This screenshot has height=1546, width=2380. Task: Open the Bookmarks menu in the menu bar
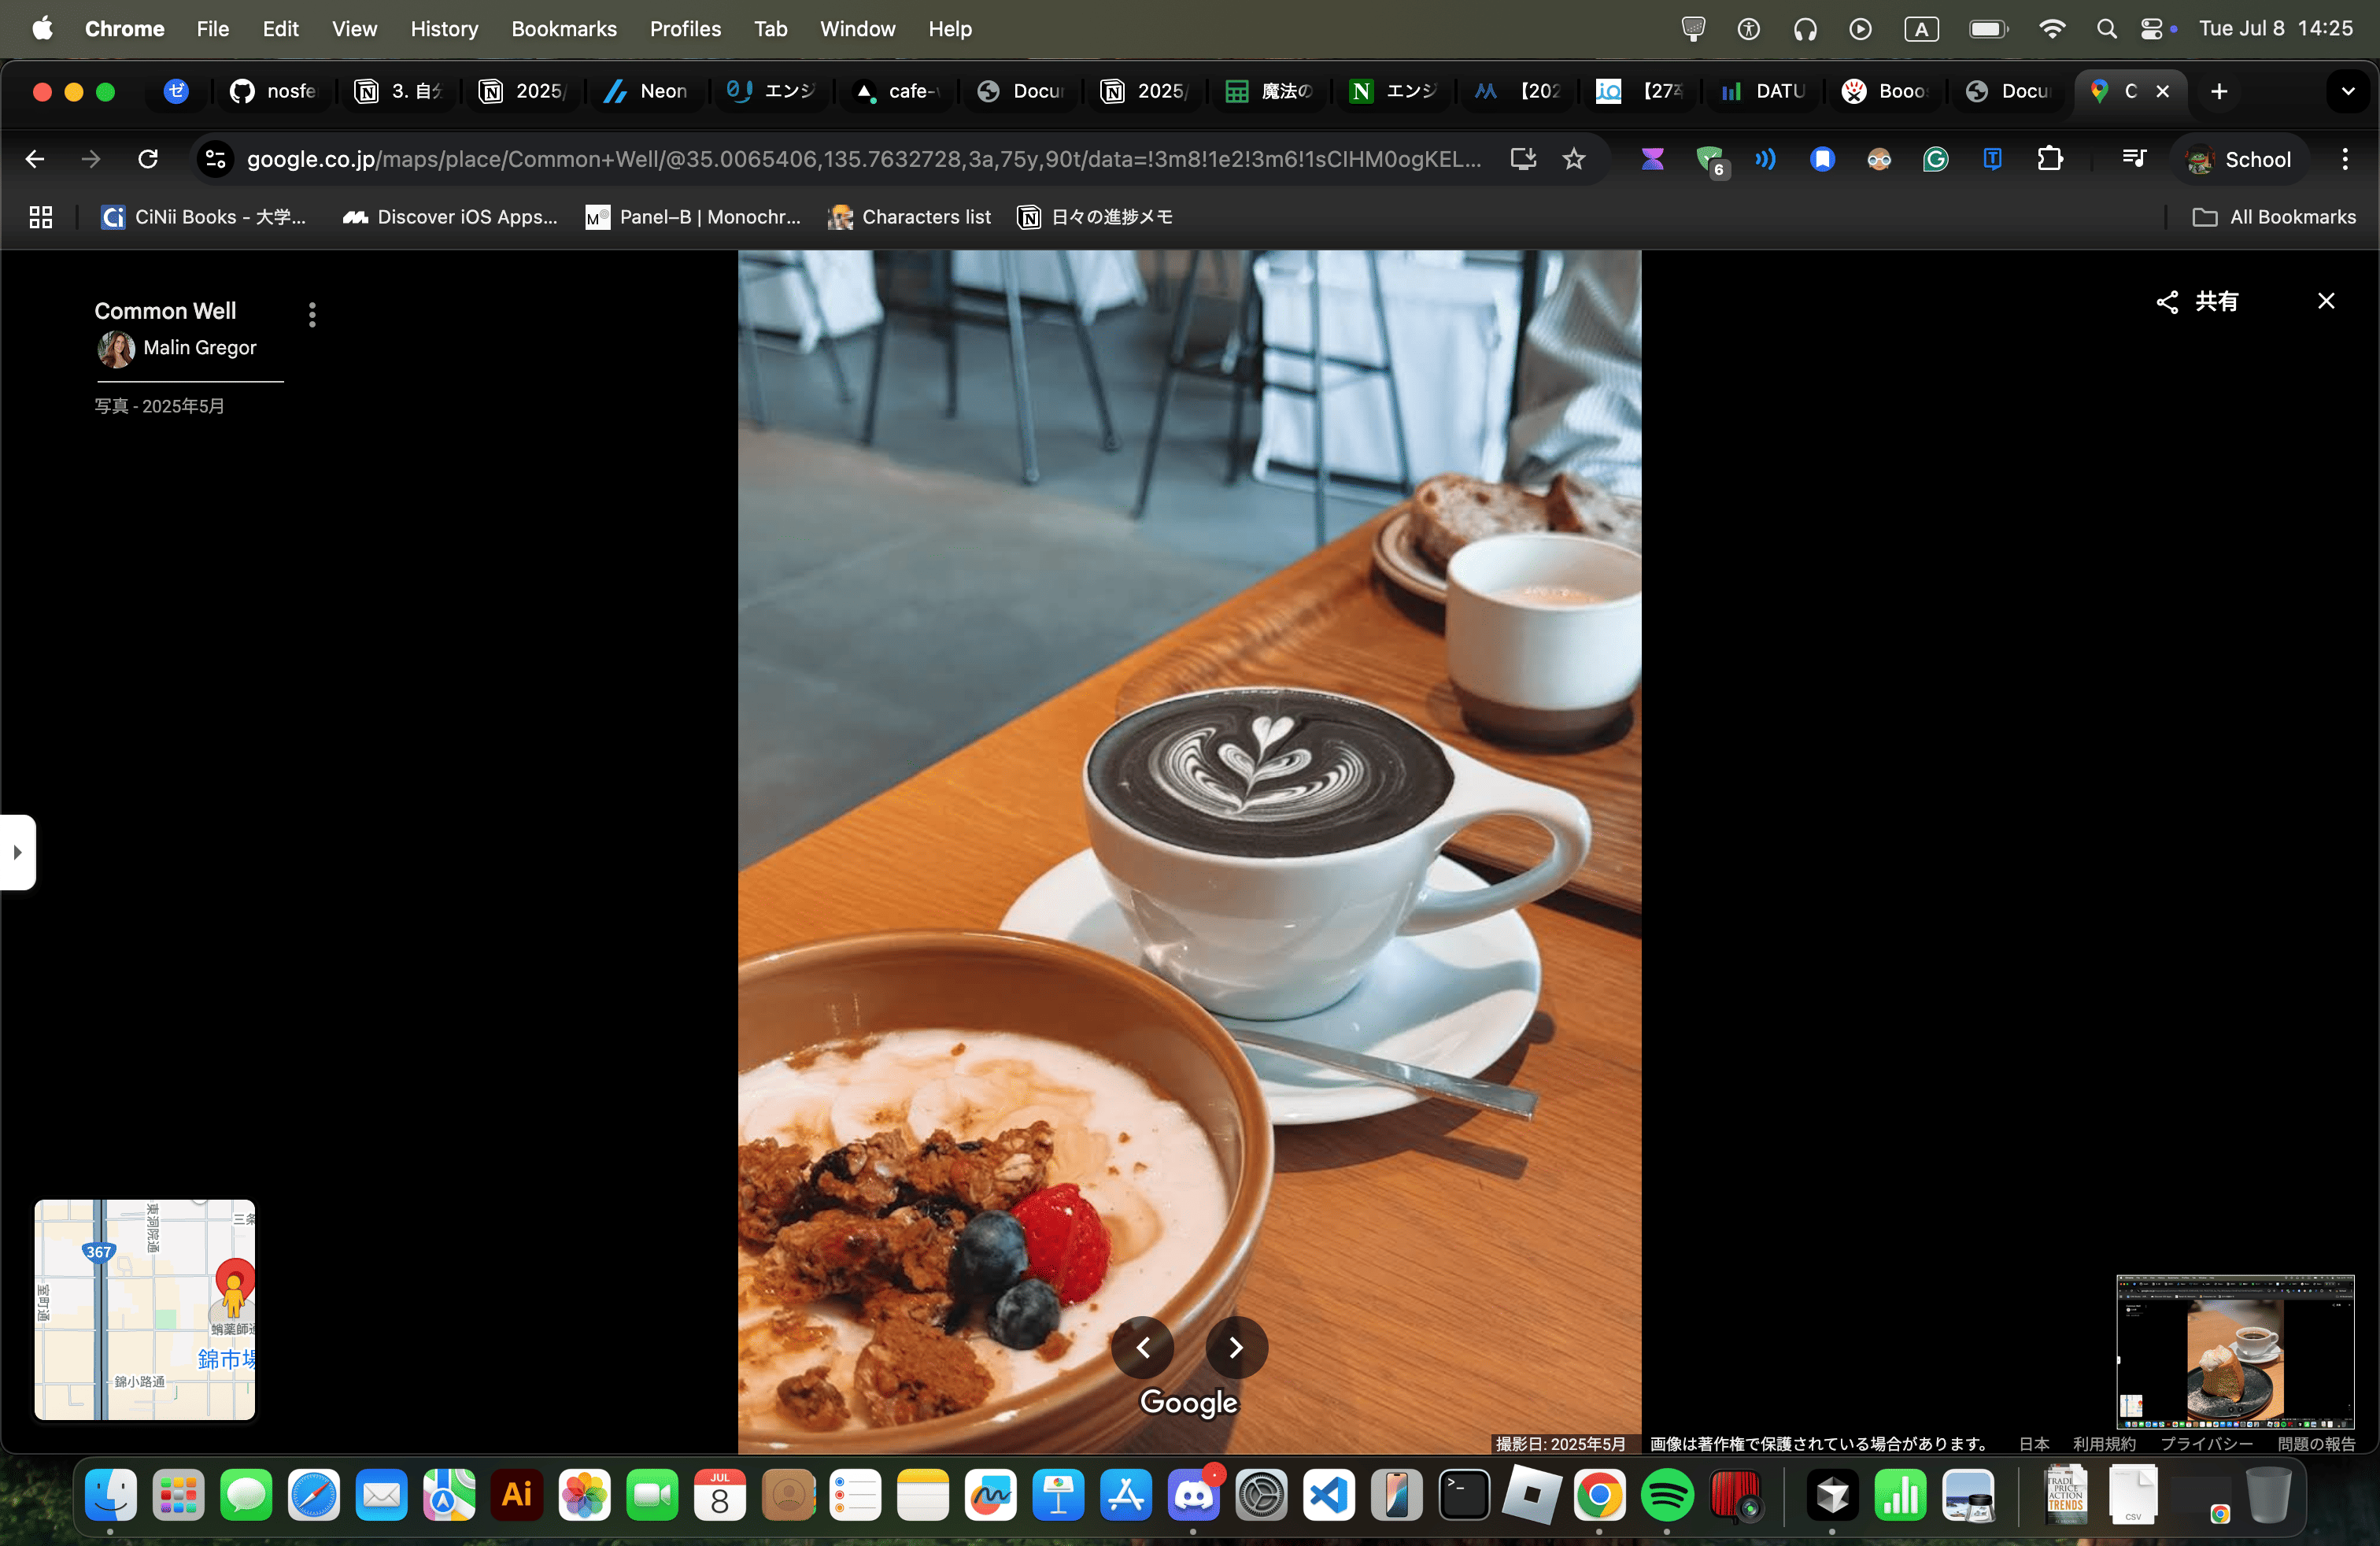point(564,29)
